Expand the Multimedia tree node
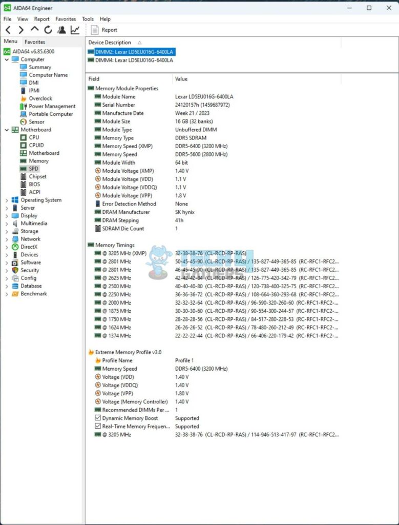 pyautogui.click(x=7, y=224)
